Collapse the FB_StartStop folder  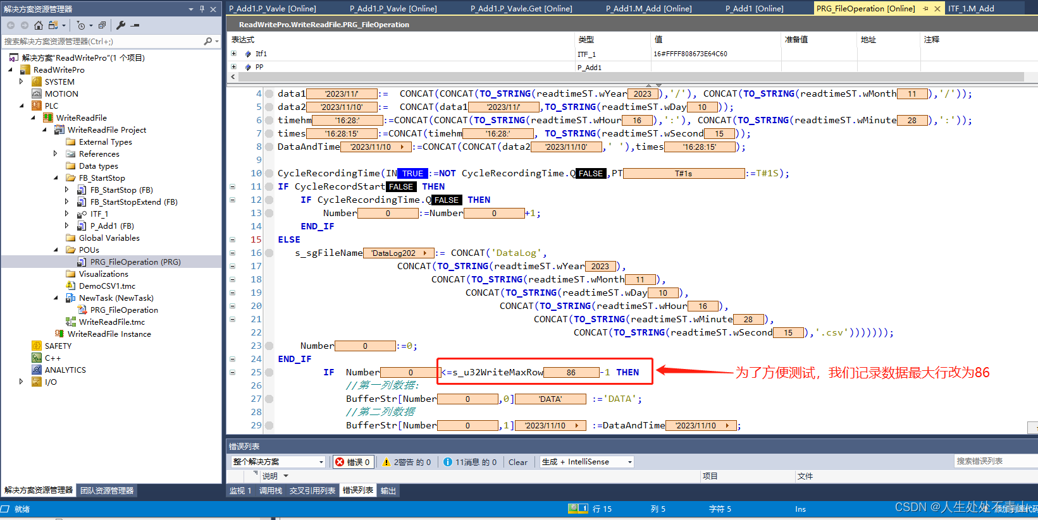tap(55, 178)
